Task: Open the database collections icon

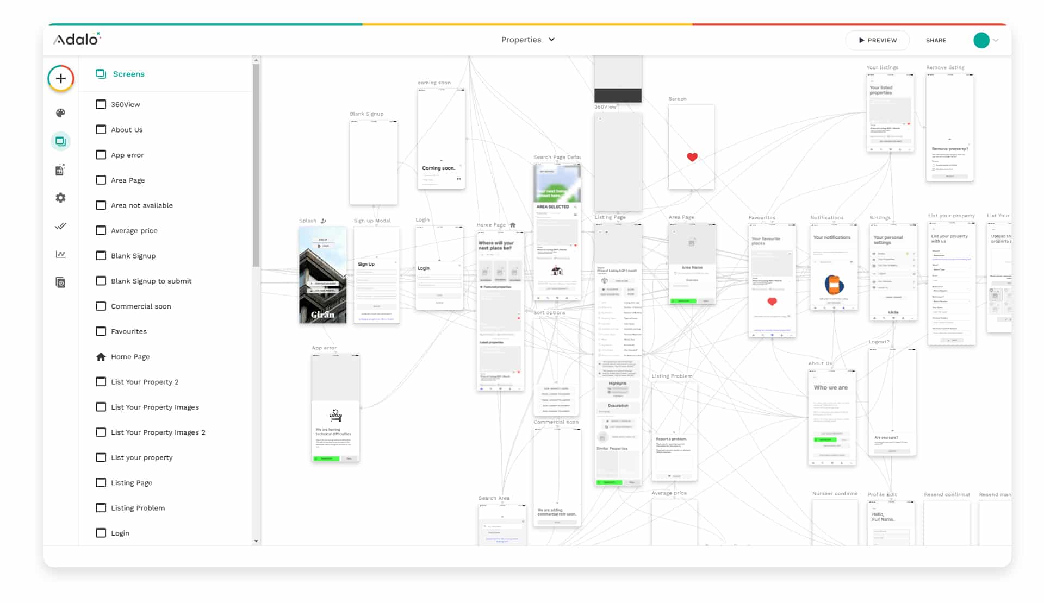Action: 61,170
